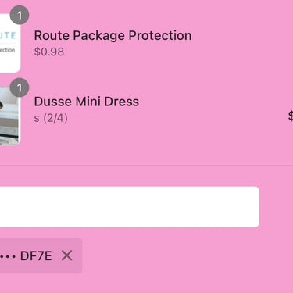Click the word Protection in Route title
Screen dimensions: 293x293
160,35
